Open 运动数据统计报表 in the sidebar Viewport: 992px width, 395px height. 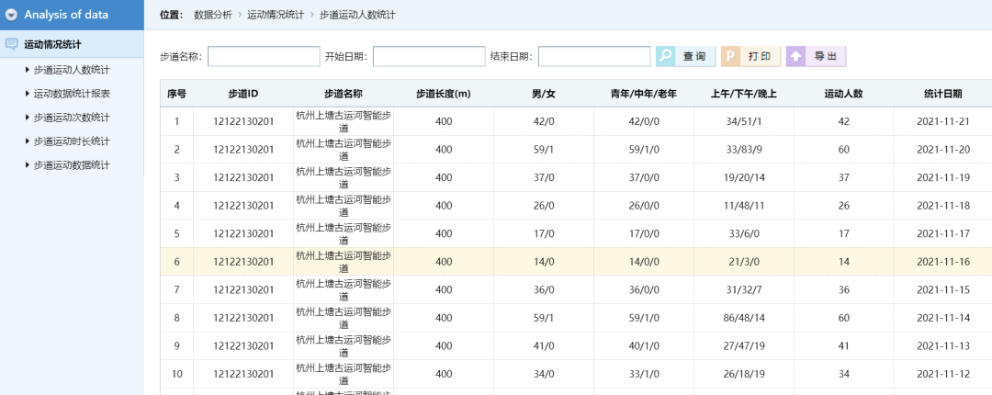72,94
